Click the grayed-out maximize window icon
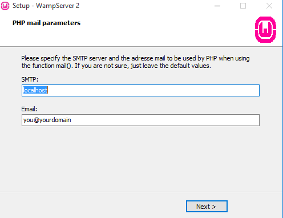283x218 pixels. pyautogui.click(x=243, y=6)
